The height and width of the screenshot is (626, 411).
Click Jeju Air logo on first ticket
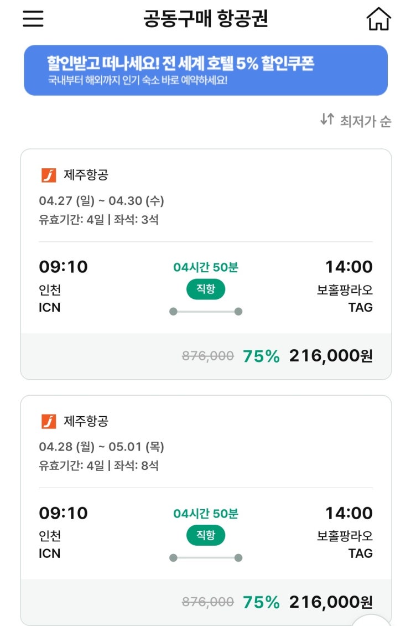coord(49,175)
